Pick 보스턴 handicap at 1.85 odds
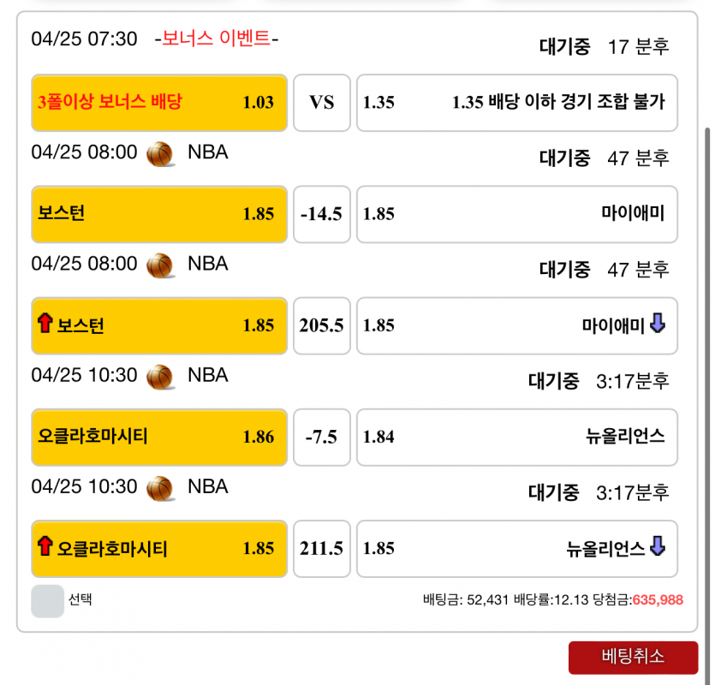This screenshot has width=715, height=685. click(x=159, y=214)
